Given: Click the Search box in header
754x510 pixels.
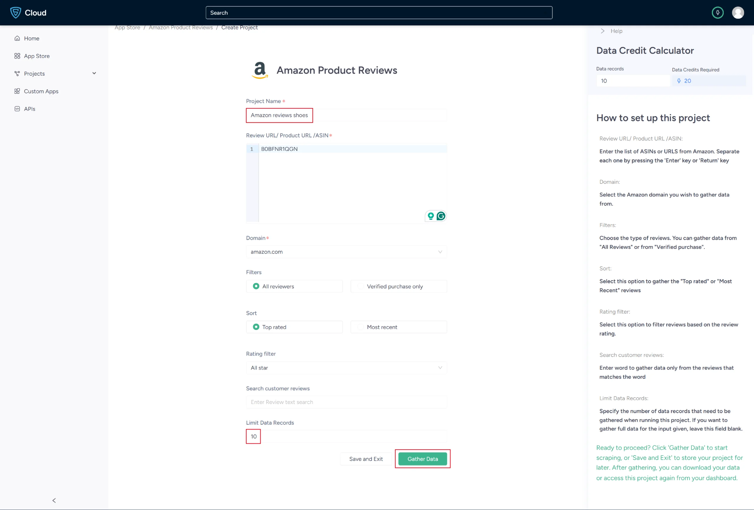Looking at the screenshot, I should click(x=379, y=13).
